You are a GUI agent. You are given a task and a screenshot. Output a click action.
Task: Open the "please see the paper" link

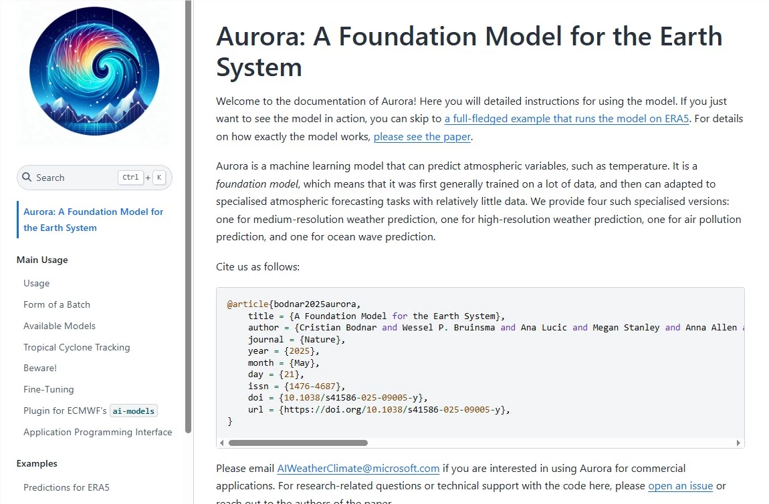pyautogui.click(x=421, y=136)
